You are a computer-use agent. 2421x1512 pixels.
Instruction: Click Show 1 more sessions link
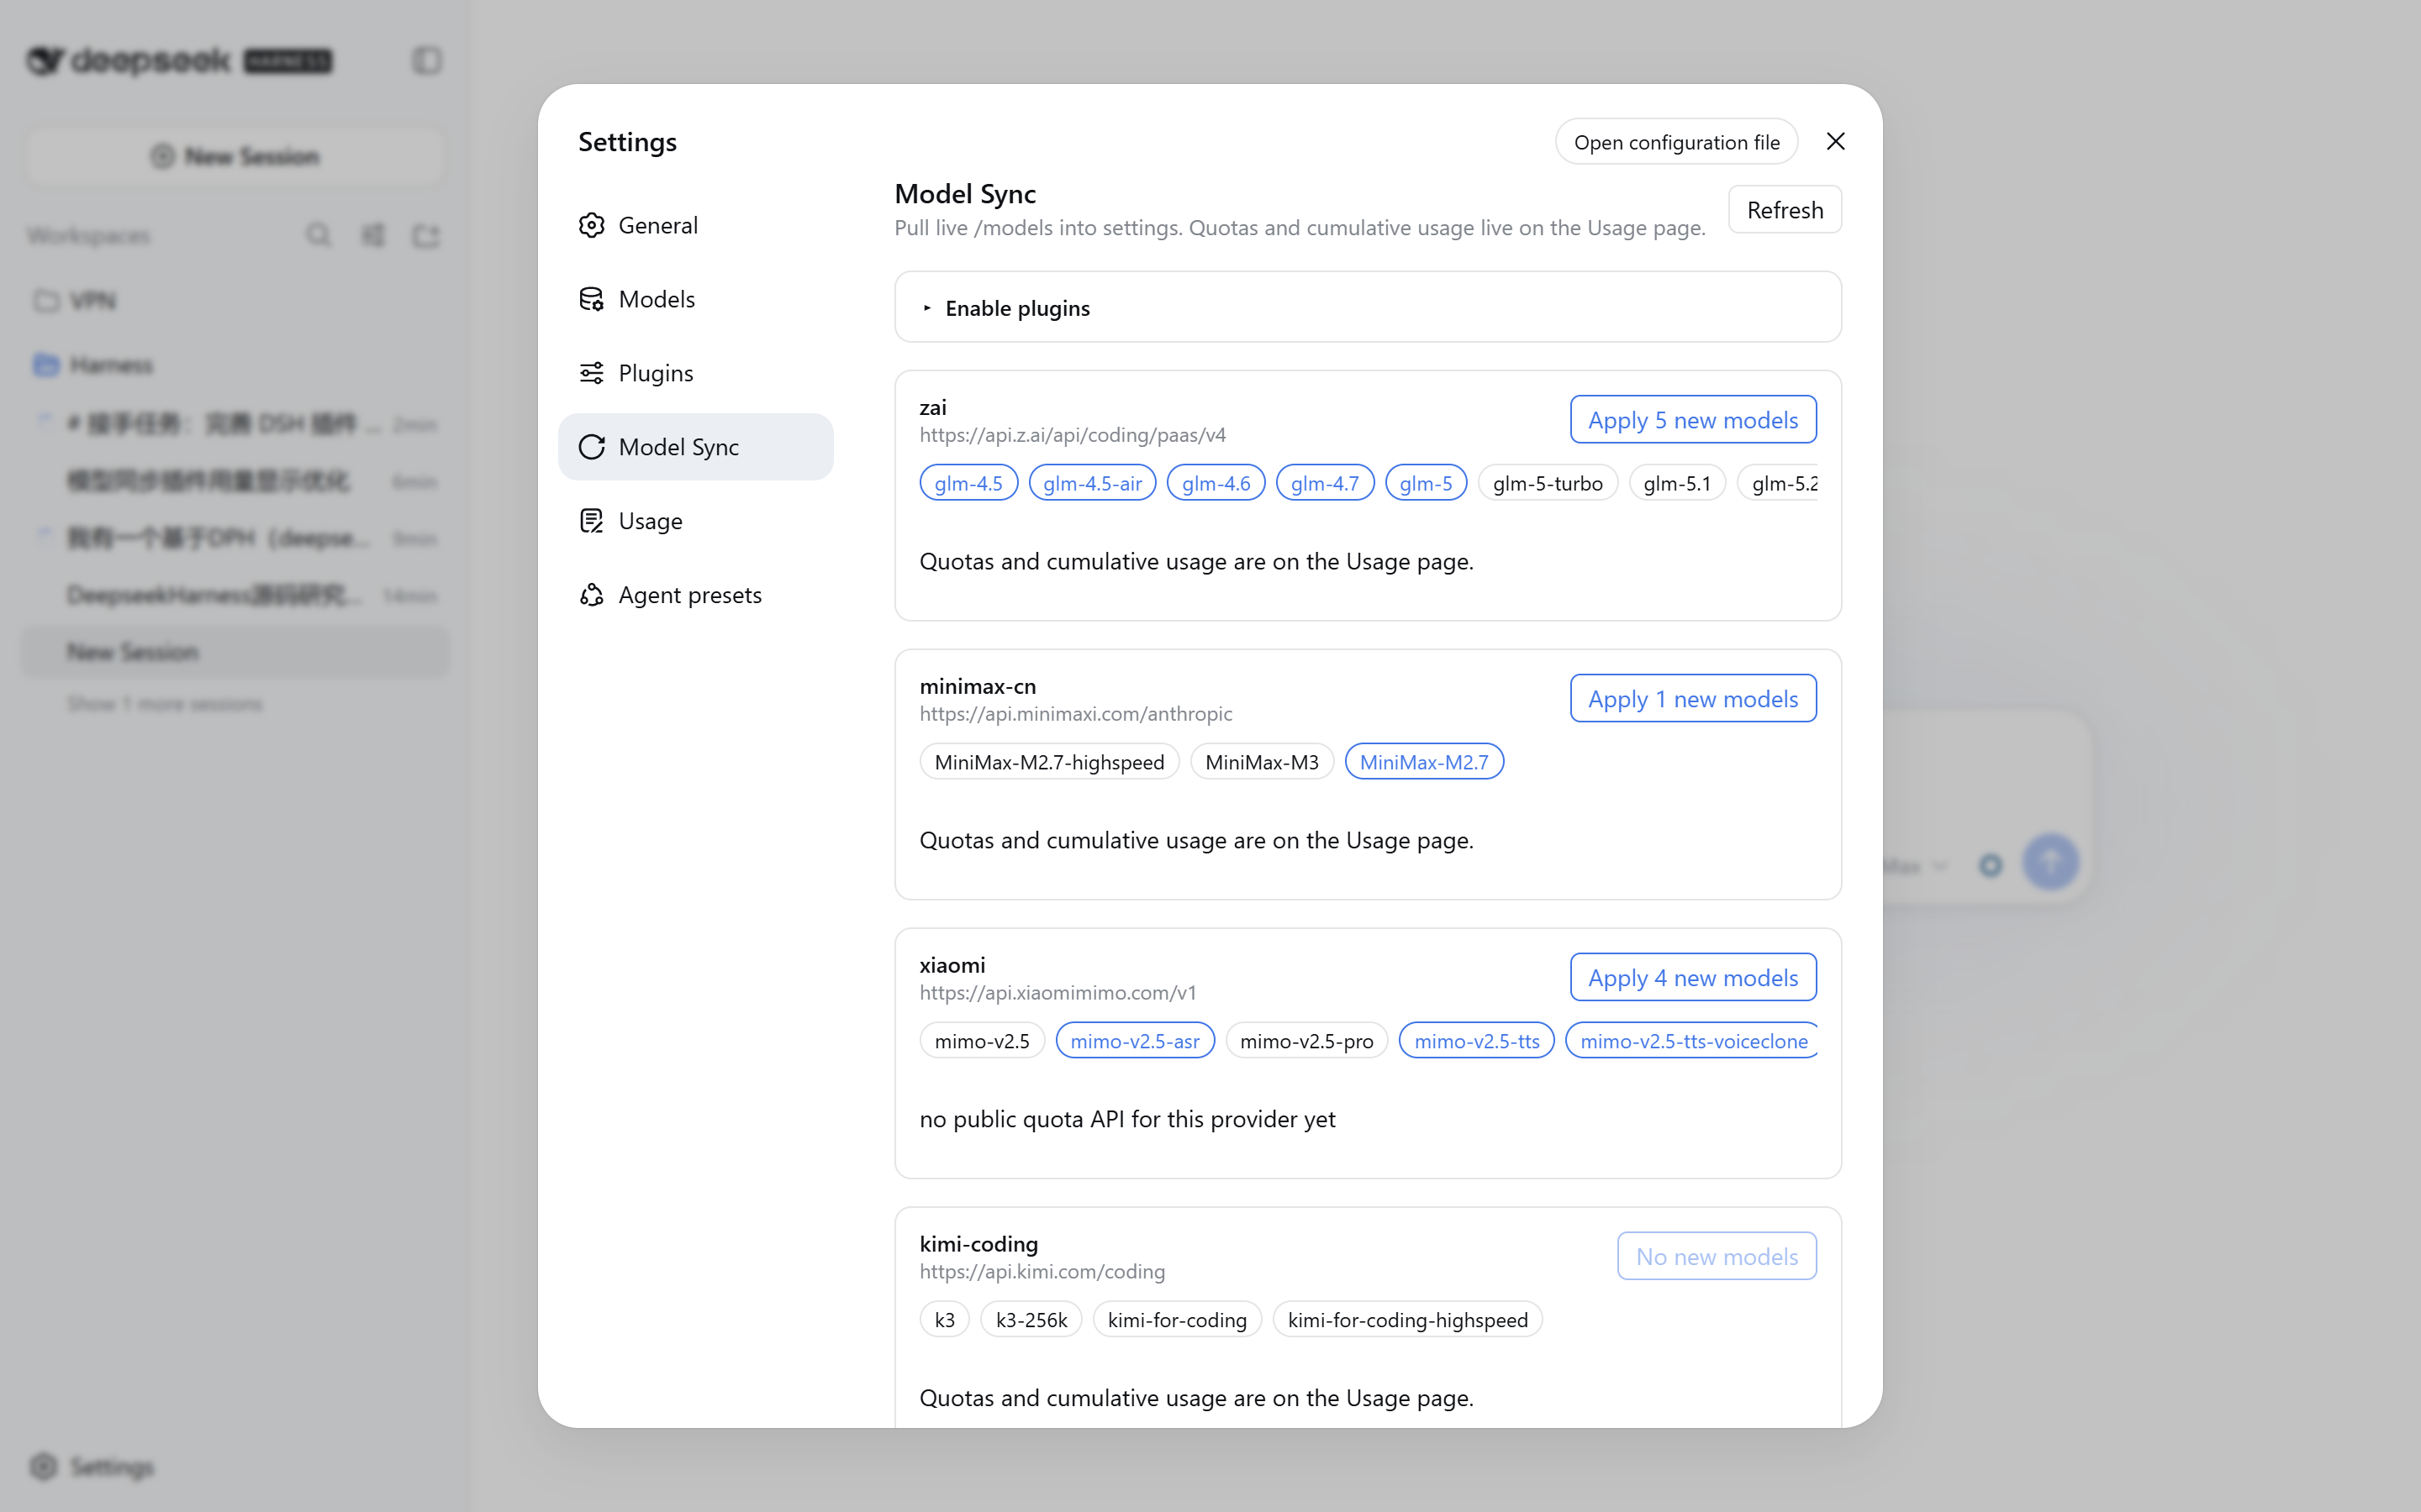click(165, 704)
